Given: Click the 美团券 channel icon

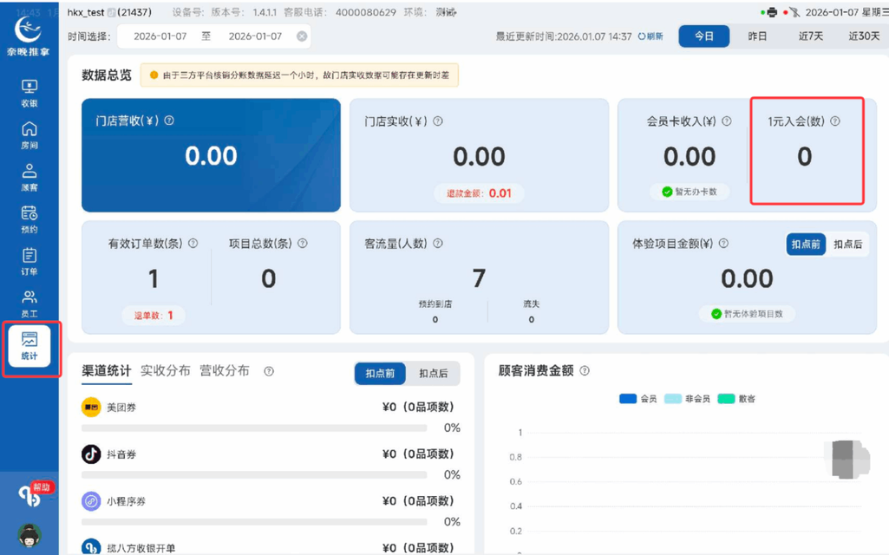Looking at the screenshot, I should pyautogui.click(x=91, y=407).
